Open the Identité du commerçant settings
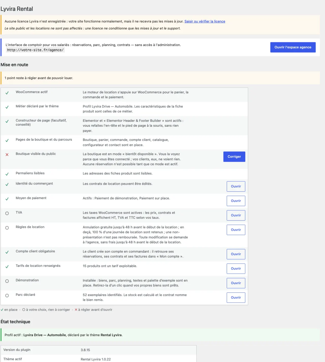The height and width of the screenshot is (362, 325). pos(236,186)
